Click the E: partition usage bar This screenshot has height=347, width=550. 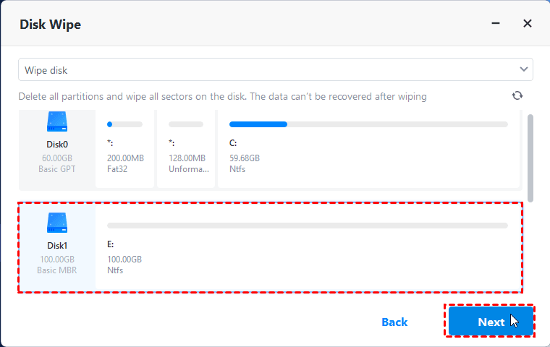point(307,226)
